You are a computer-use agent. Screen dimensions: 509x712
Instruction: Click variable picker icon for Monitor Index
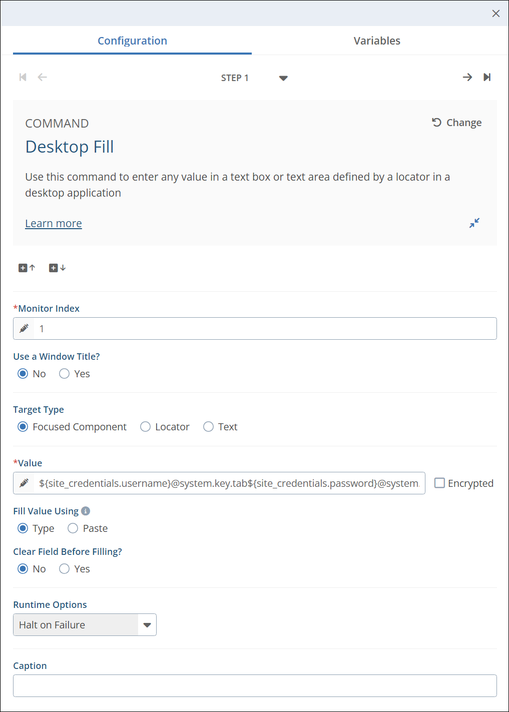coord(24,329)
